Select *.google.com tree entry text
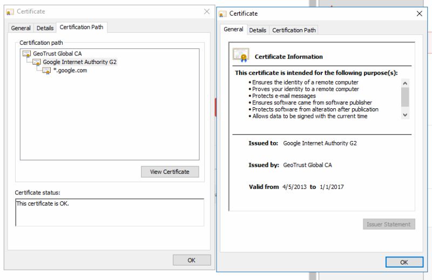Screen dimensions: 432x280 pyautogui.click(x=70, y=71)
